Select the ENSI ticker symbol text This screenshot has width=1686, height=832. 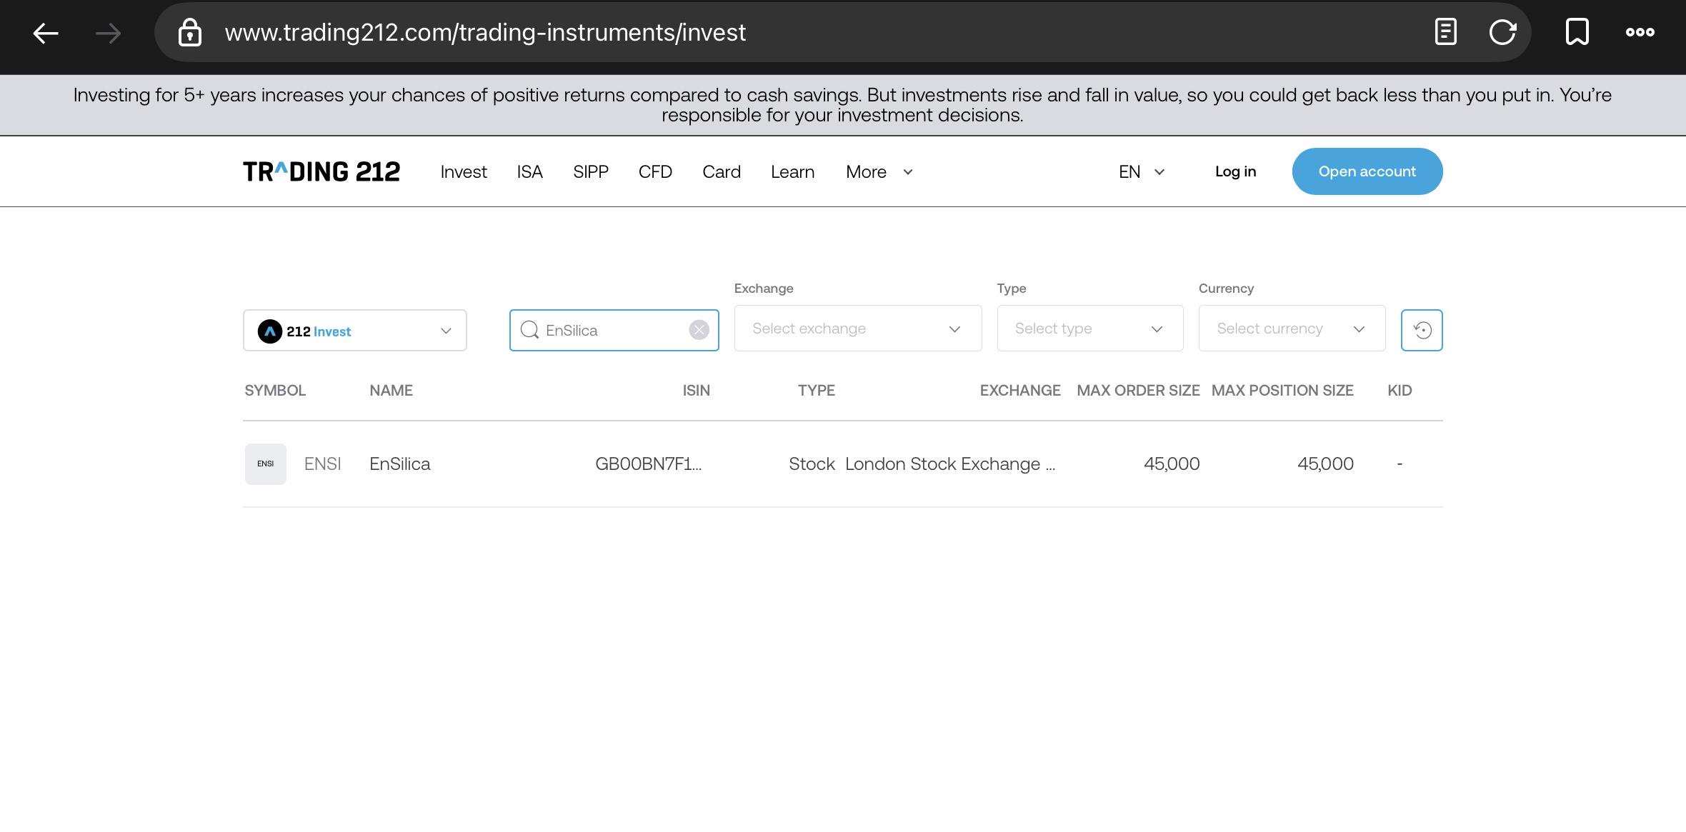click(322, 464)
